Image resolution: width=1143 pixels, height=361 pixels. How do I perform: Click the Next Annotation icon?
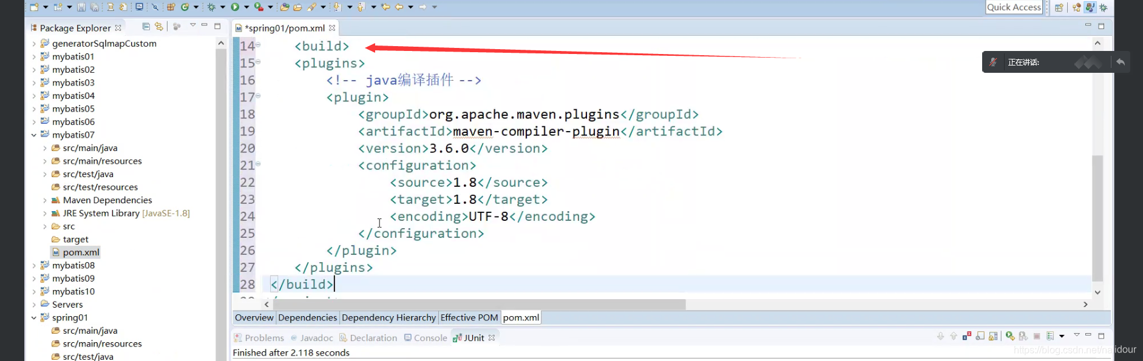[337, 7]
